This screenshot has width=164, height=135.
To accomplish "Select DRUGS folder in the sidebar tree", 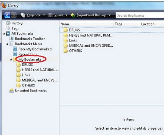I will [x=27, y=65].
